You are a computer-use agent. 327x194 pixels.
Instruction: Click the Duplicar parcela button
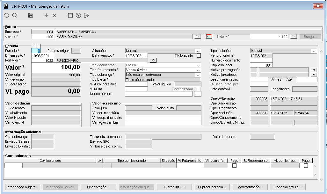point(212,187)
